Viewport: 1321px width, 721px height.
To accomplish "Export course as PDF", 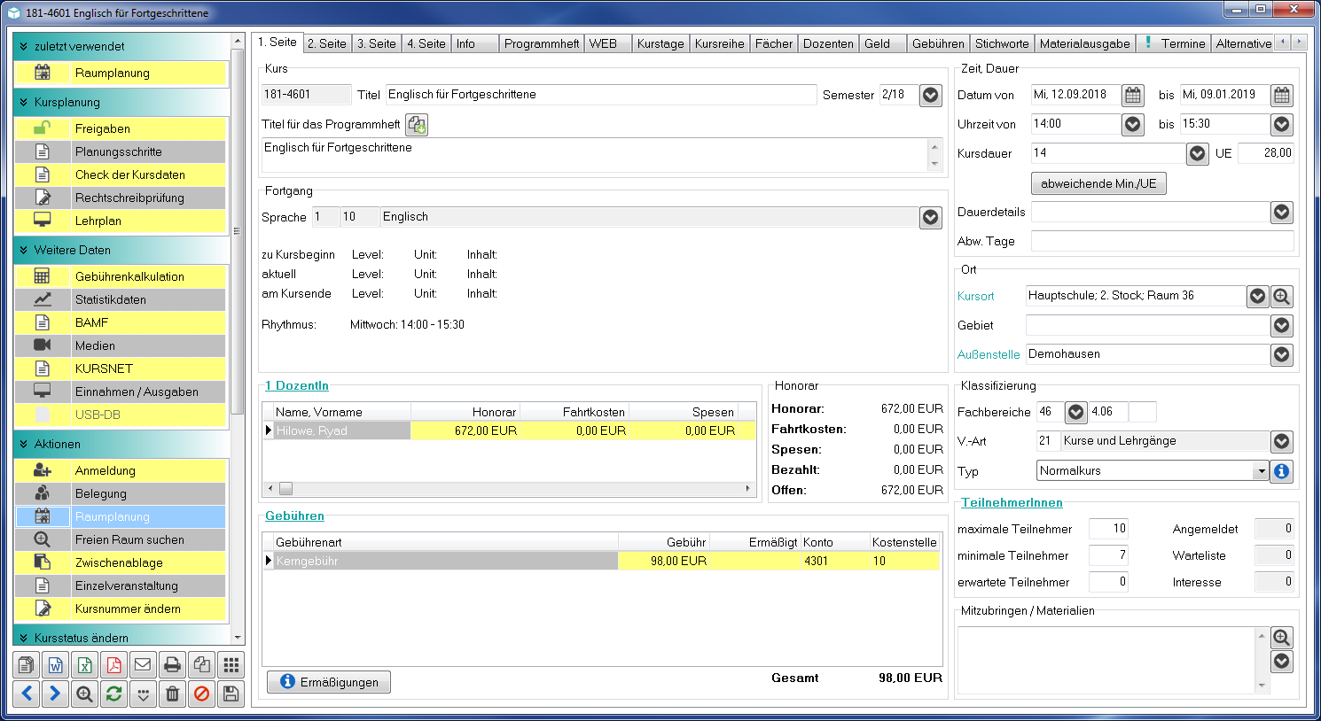I will coord(113,664).
